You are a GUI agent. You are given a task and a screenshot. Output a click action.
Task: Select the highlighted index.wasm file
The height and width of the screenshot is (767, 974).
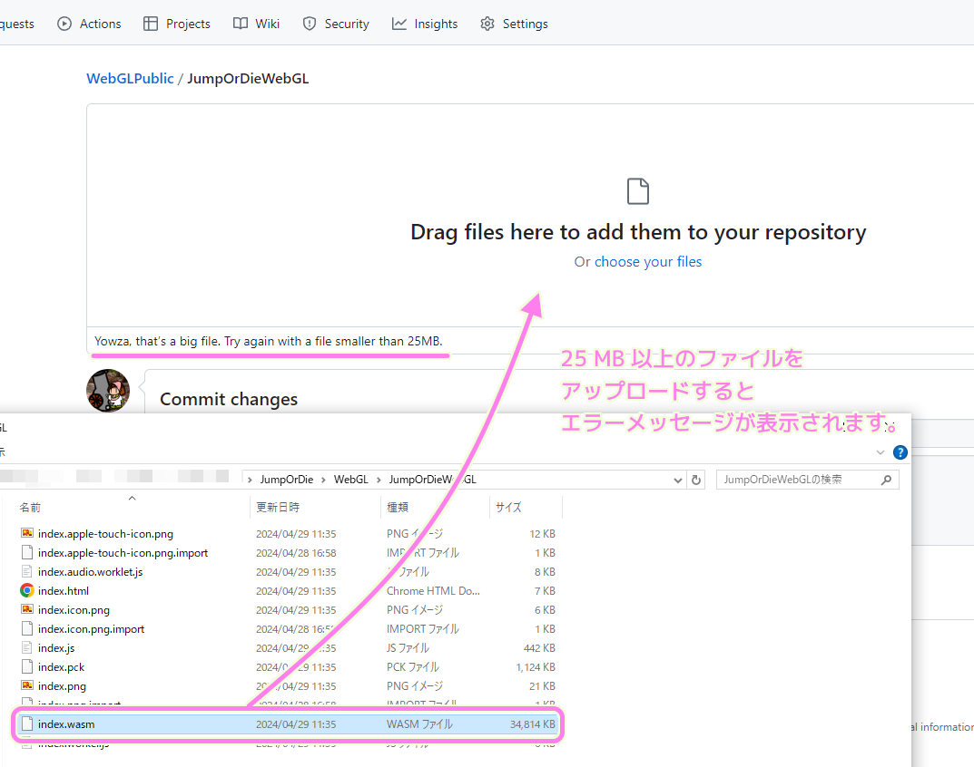(x=68, y=723)
